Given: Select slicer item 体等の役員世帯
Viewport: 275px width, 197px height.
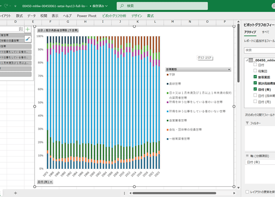Looking at the screenshot, I should [15, 41].
